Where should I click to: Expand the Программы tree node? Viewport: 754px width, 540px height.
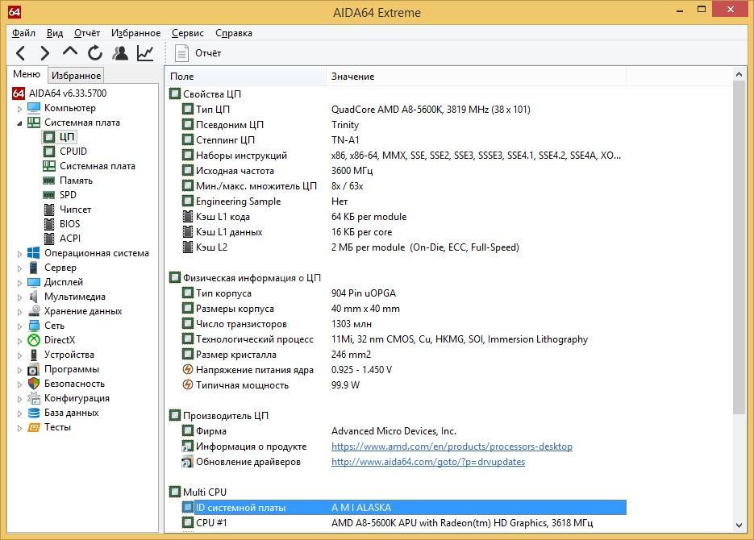tap(19, 370)
